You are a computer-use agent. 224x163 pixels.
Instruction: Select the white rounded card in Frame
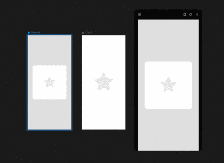tap(50, 82)
